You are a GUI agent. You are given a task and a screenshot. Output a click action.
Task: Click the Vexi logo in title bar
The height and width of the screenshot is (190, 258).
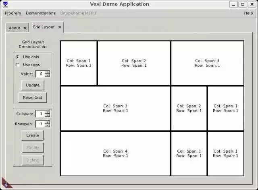[5, 4]
